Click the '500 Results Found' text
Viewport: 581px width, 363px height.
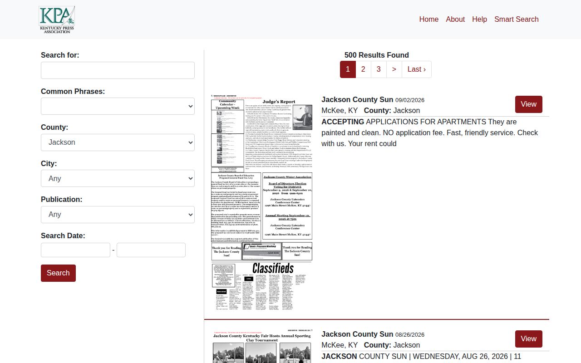click(x=377, y=55)
